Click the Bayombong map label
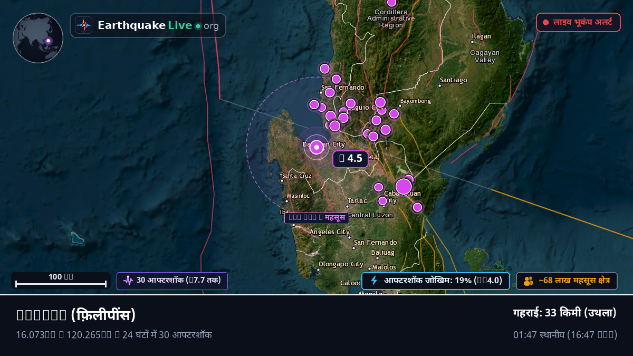633x356 pixels. tap(416, 101)
